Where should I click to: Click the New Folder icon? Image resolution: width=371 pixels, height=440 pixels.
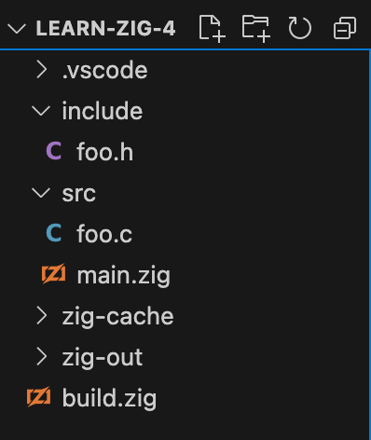255,29
